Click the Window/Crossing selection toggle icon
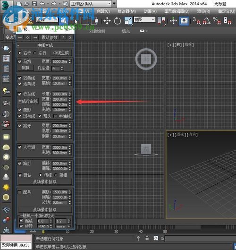 [x=95, y=21]
